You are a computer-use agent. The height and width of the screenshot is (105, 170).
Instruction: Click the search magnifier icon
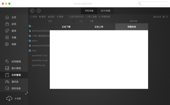140,4
